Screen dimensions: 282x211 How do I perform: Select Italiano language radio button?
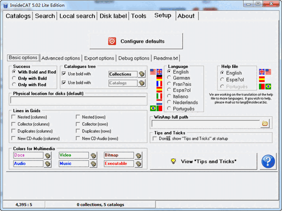169,96
